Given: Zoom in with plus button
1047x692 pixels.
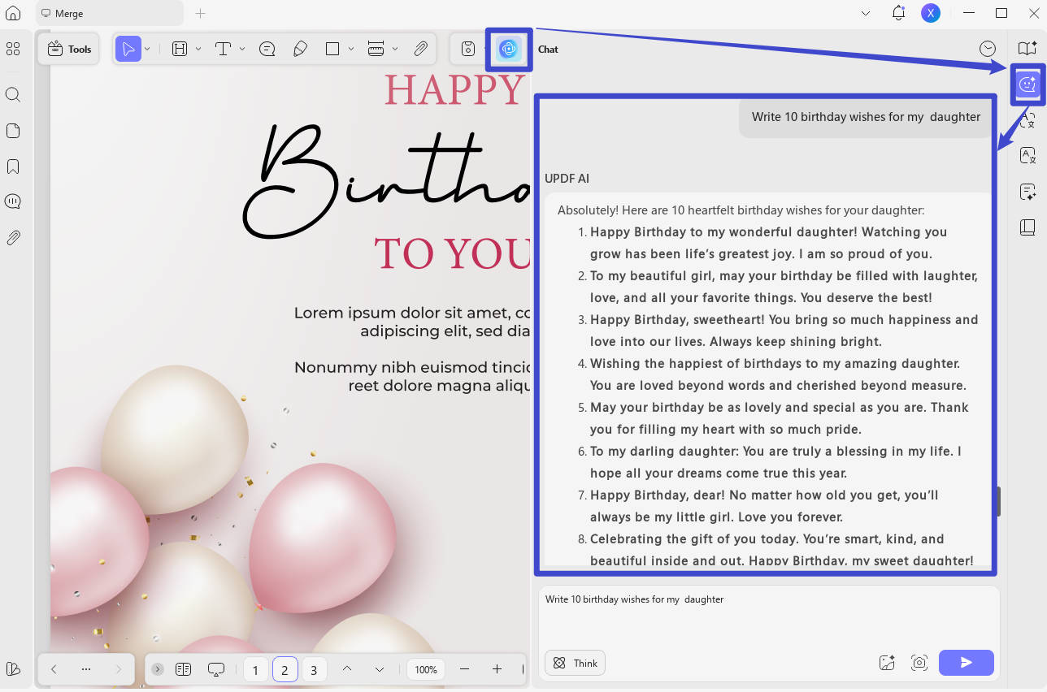Looking at the screenshot, I should click(497, 669).
